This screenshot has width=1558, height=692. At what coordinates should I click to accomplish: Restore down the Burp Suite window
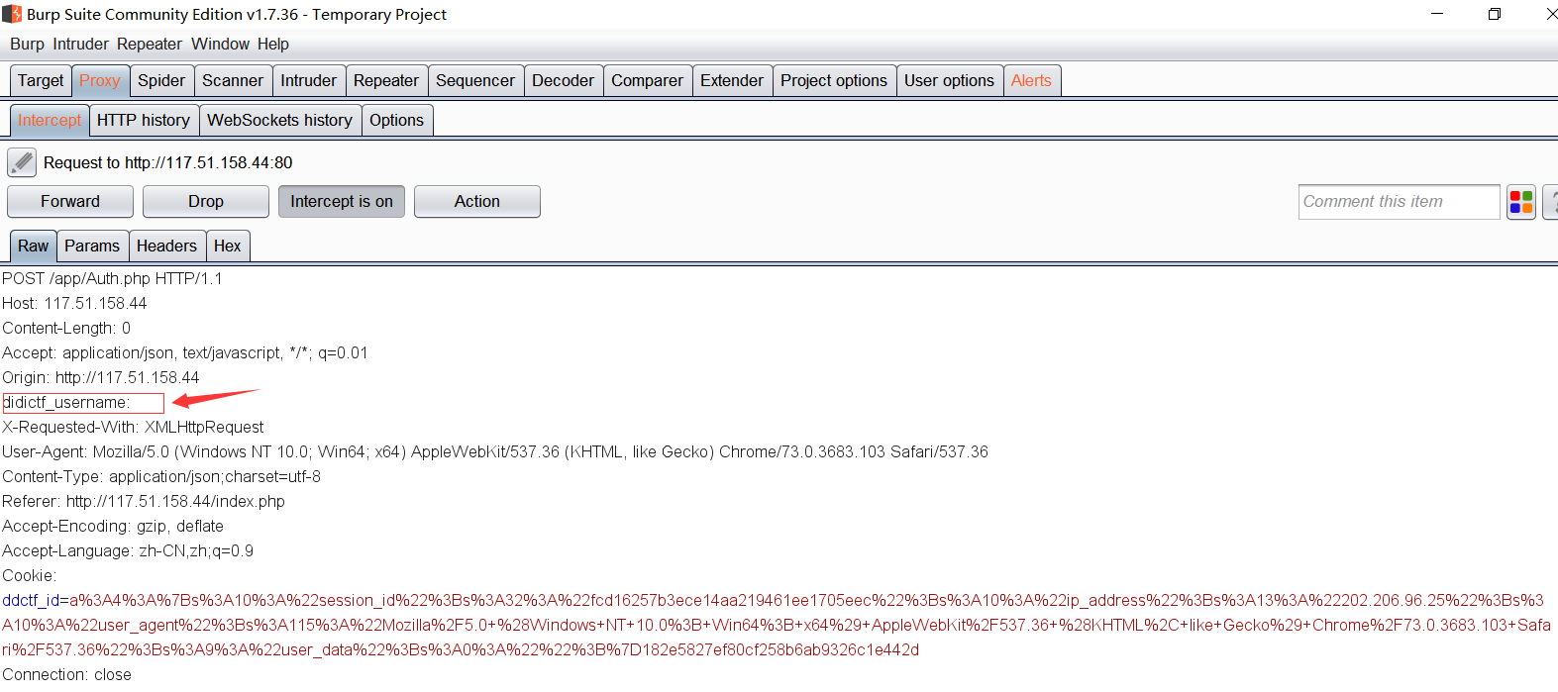click(1495, 14)
